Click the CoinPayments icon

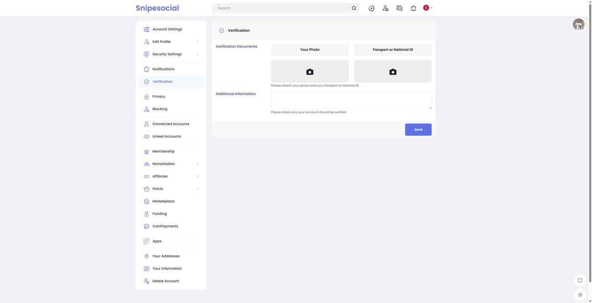click(147, 227)
